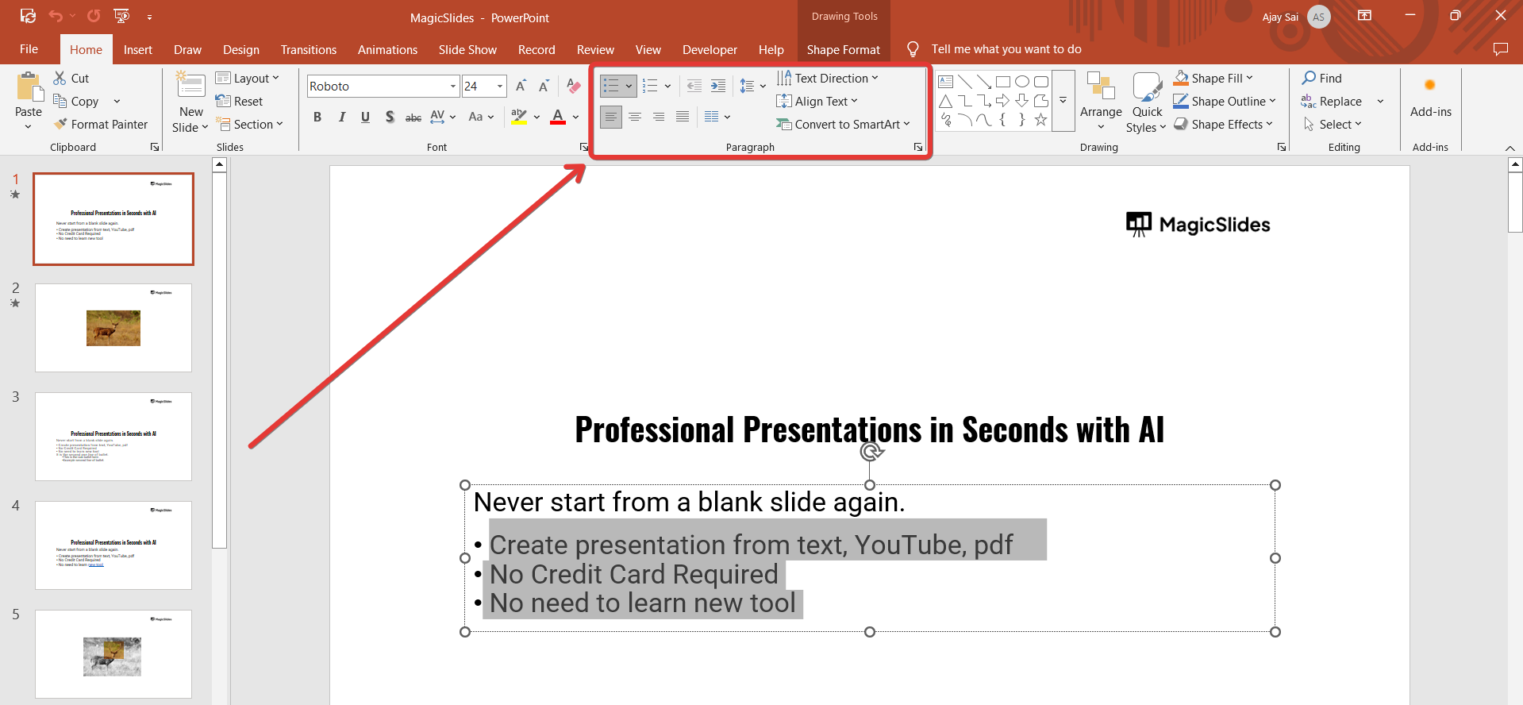The height and width of the screenshot is (705, 1523).
Task: Click the Find magnifier icon
Action: pos(1309,78)
